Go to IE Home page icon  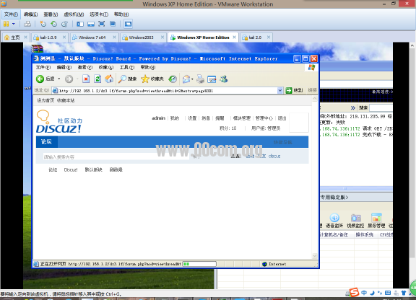(x=109, y=79)
